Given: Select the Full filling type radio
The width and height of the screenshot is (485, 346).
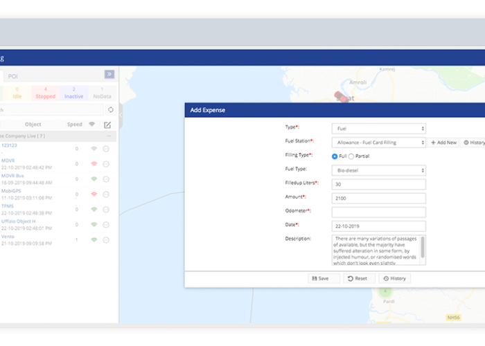Looking at the screenshot, I should pos(335,156).
